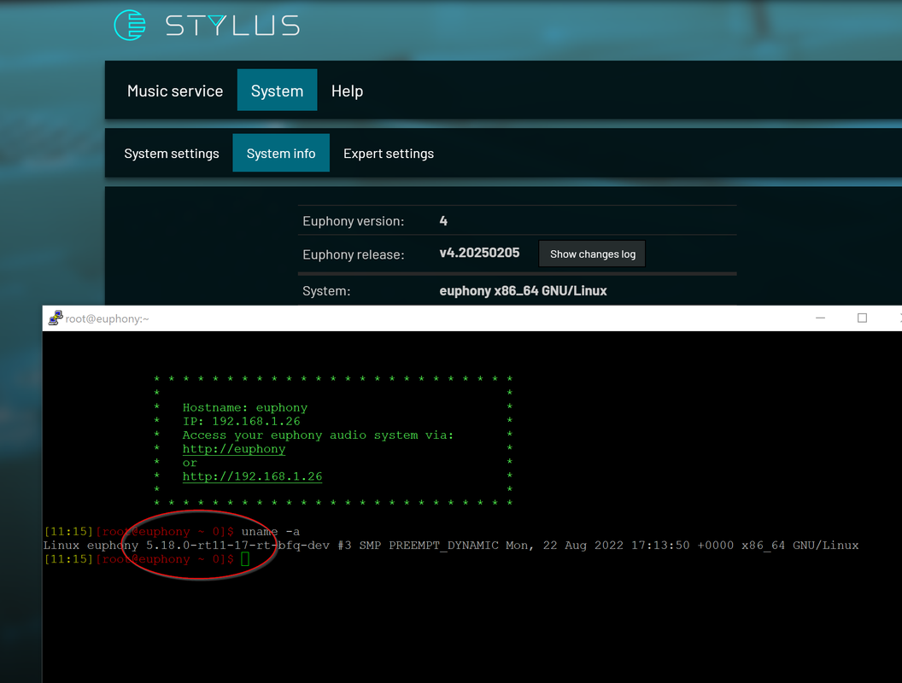Click the Hostname: euphony line in terminal
This screenshot has width=902, height=683.
245,407
